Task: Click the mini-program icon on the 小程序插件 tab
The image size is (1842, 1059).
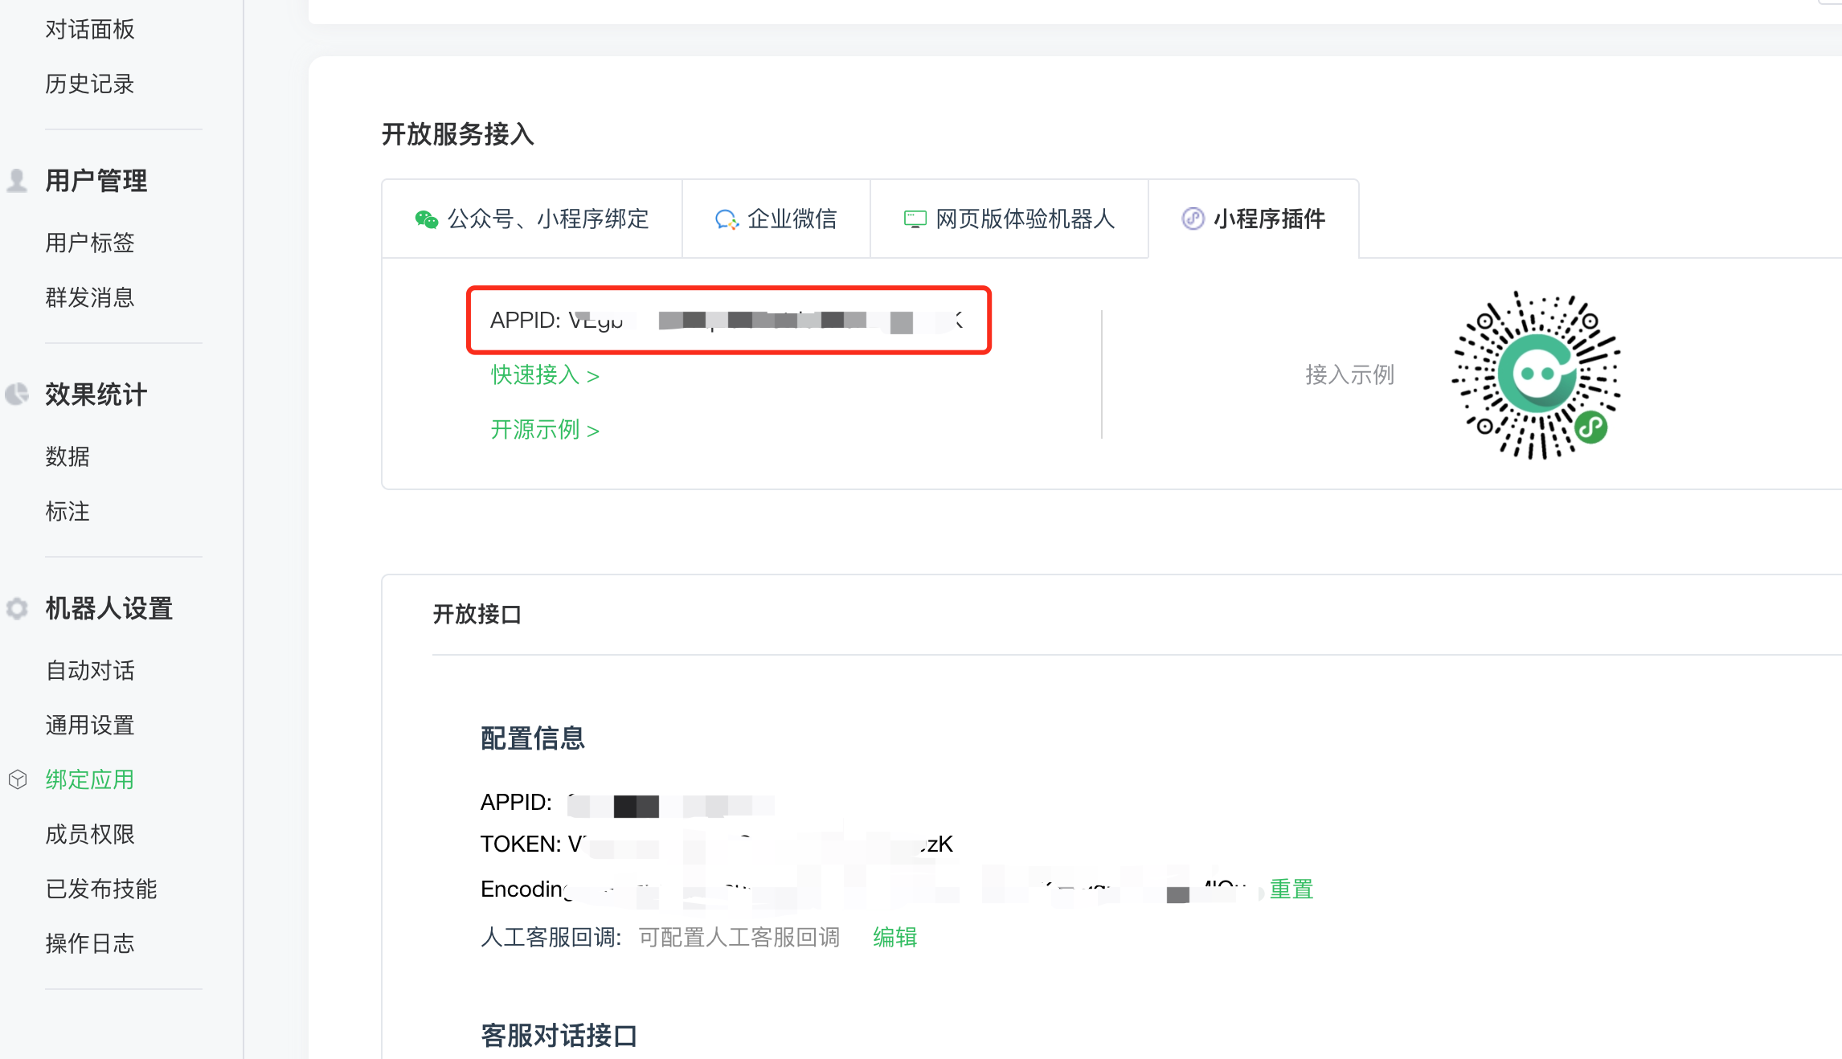Action: click(1193, 219)
